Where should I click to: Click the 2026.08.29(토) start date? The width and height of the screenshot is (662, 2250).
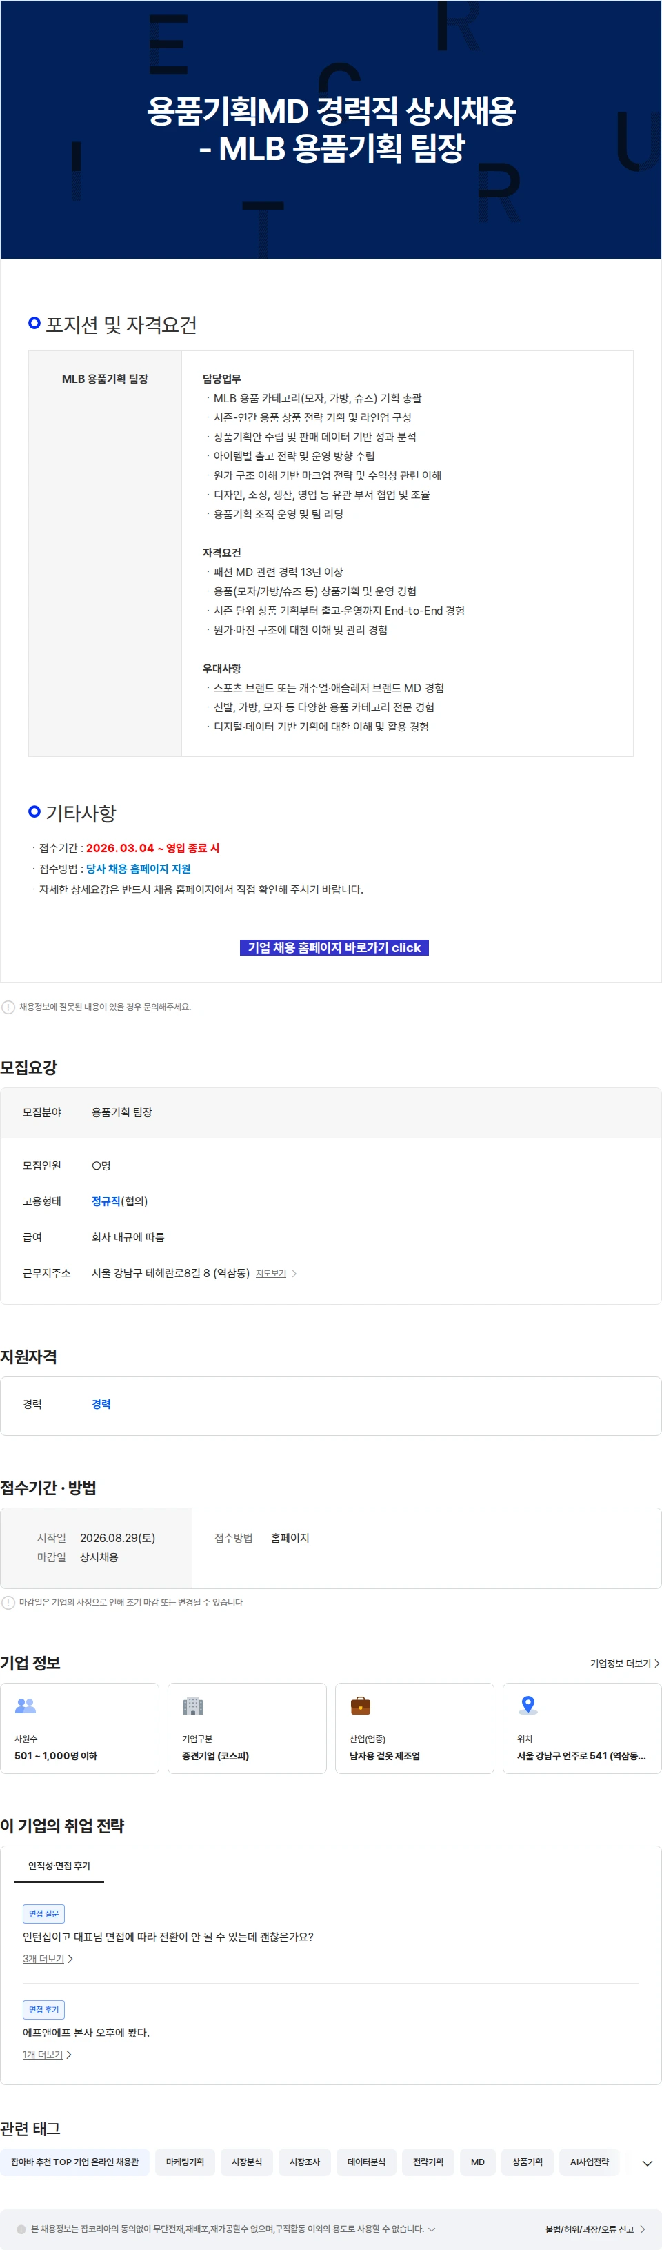(118, 1537)
